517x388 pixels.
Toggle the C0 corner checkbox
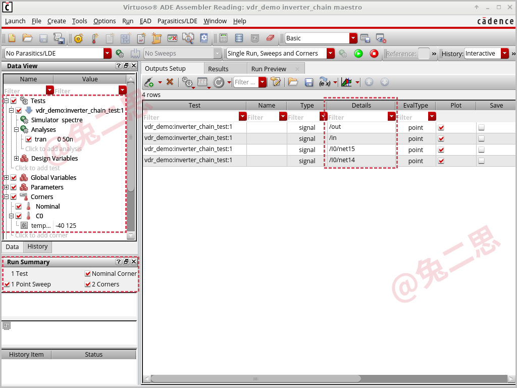point(19,216)
